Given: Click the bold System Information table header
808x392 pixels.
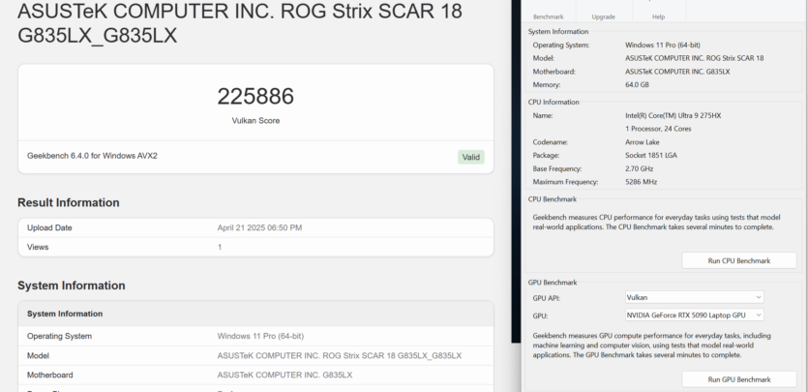Looking at the screenshot, I should click(x=65, y=314).
